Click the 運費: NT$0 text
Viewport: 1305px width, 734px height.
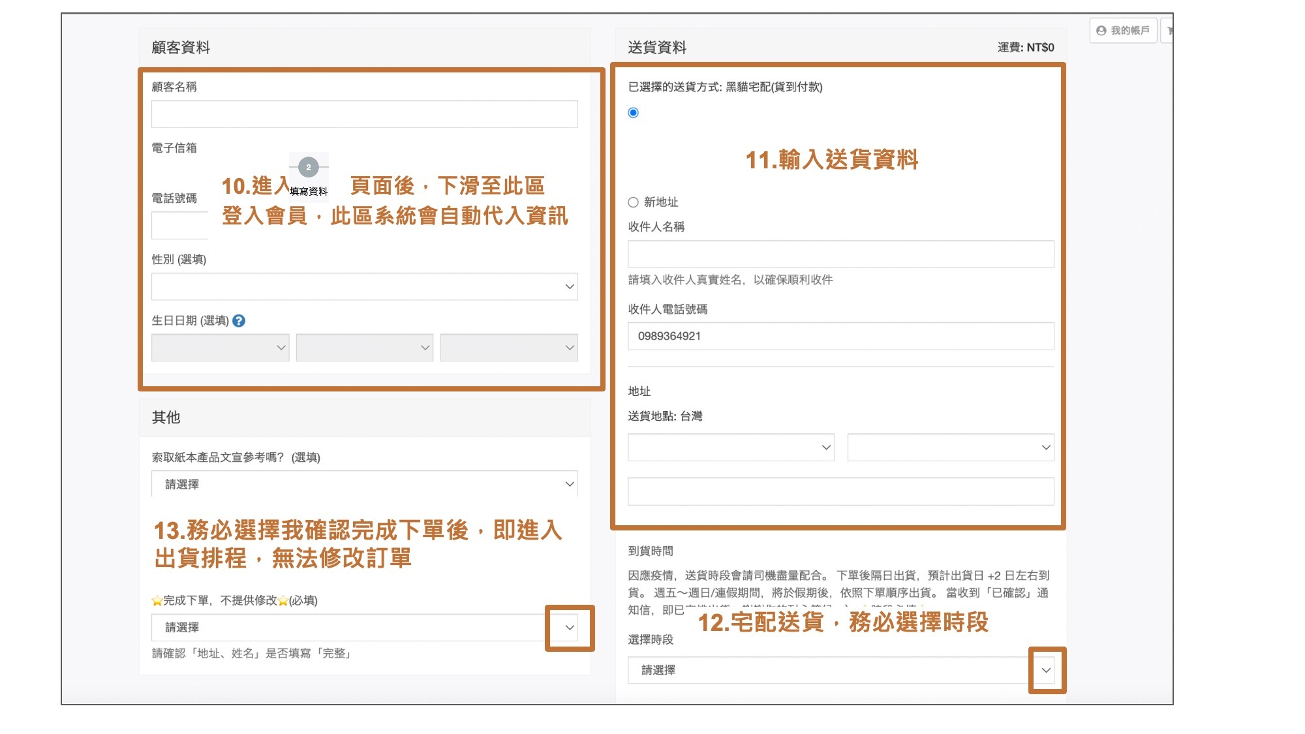[1026, 48]
